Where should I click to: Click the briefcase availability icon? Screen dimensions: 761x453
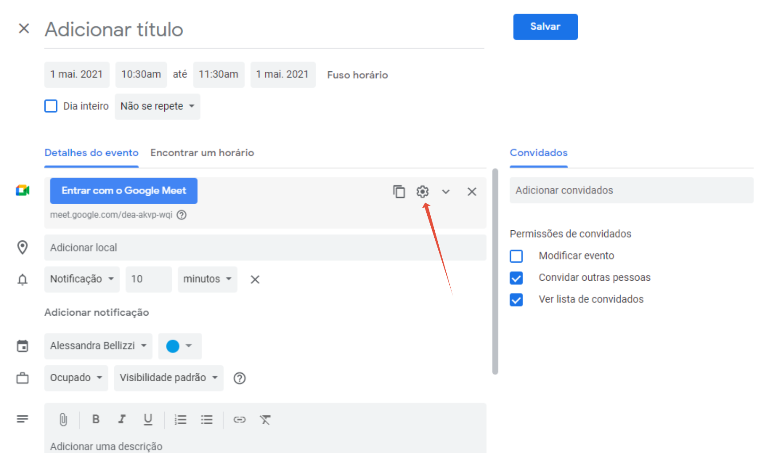[x=23, y=378]
